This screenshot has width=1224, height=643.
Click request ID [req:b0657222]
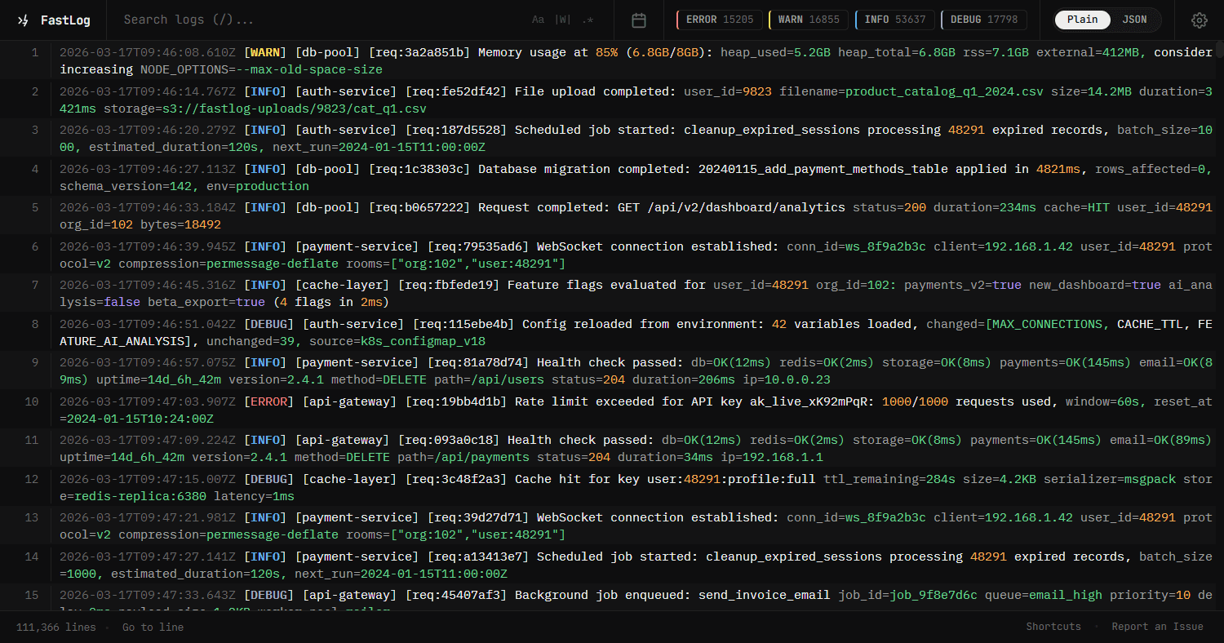pyautogui.click(x=419, y=207)
